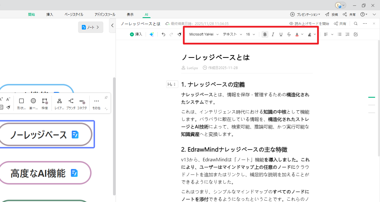380x202 pixels.
Task: Click the search magnifier icon in note panel
Action: (355, 23)
